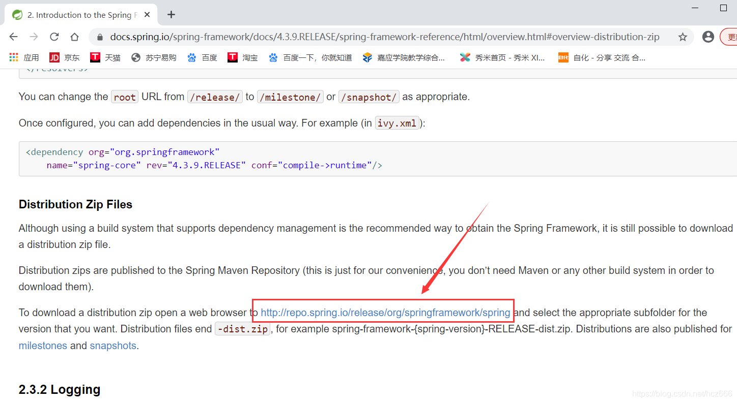The image size is (737, 403).
Task: Click the 2.3.2 Logging heading
Action: tap(60, 390)
